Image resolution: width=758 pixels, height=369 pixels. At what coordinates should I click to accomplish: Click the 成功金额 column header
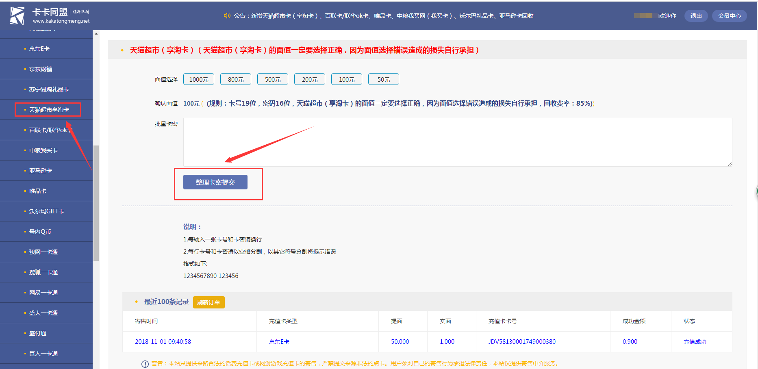(x=634, y=321)
